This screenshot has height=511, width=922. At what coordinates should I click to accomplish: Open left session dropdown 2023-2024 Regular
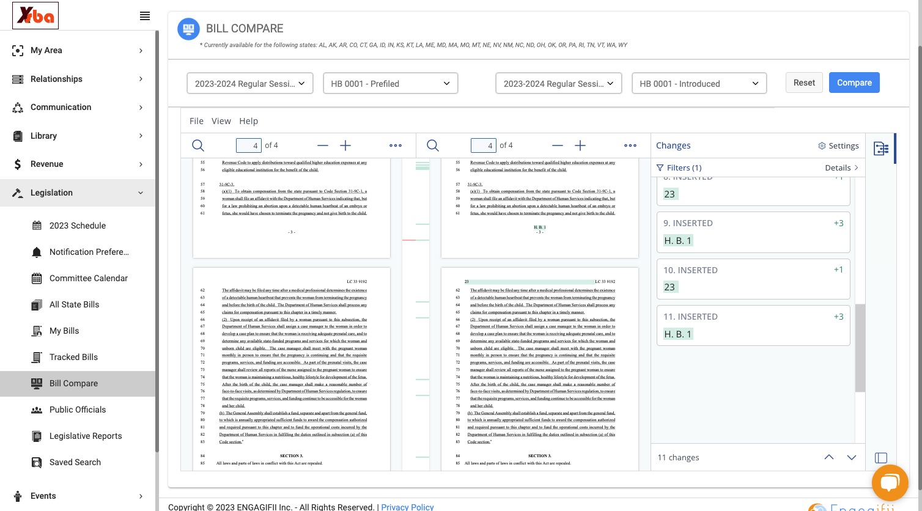(x=250, y=83)
